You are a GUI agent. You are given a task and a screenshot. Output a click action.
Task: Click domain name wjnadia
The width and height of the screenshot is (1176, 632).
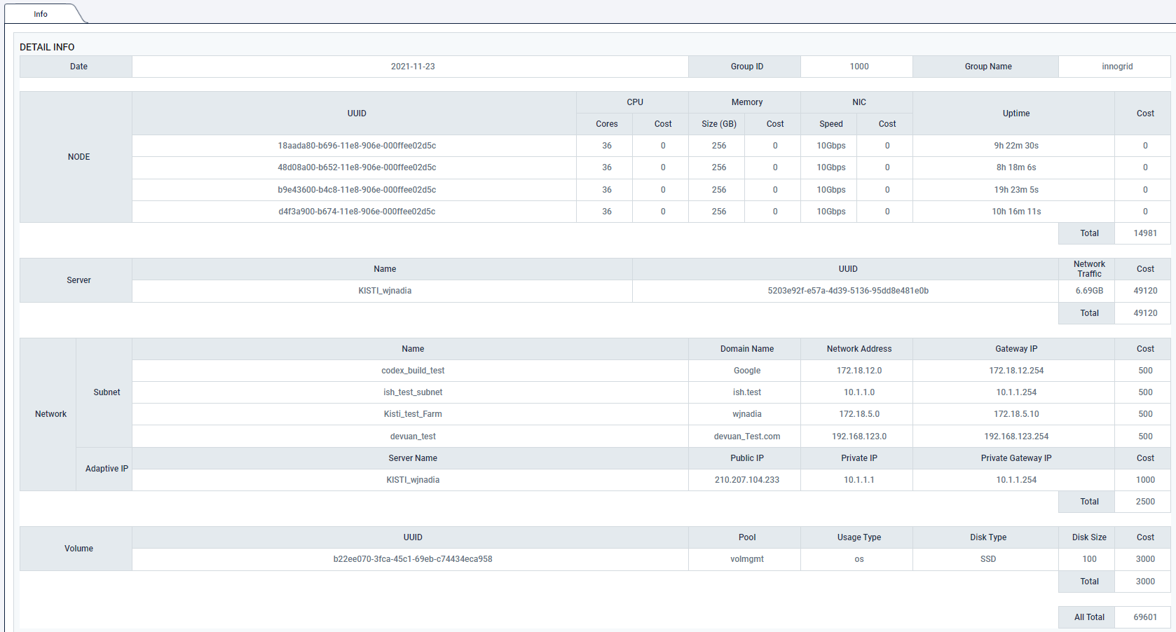tap(747, 414)
